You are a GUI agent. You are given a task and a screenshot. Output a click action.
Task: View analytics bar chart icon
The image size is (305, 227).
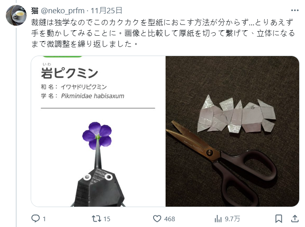pyautogui.click(x=218, y=219)
